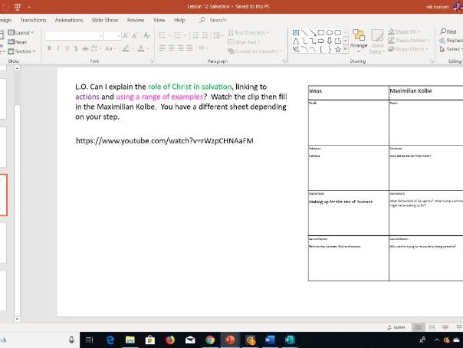The image size is (463, 348).
Task: Click the Reset slide icon
Action: point(21,42)
